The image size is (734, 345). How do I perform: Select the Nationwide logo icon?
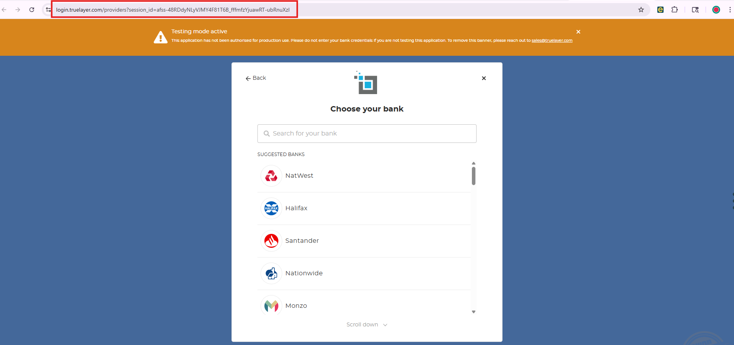coord(271,273)
